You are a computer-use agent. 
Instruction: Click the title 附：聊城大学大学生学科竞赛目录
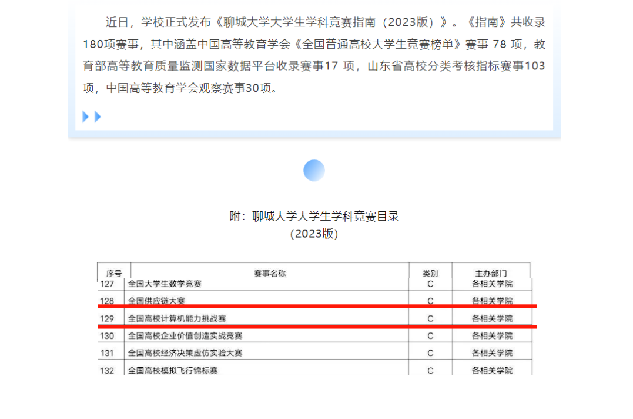click(x=314, y=216)
